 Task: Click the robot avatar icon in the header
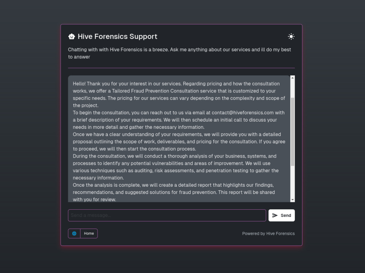tap(72, 36)
